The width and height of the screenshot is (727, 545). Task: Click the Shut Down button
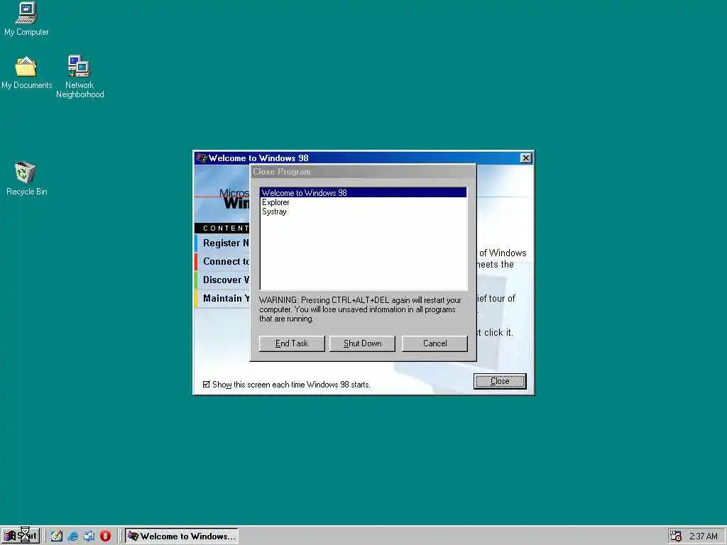tap(362, 343)
